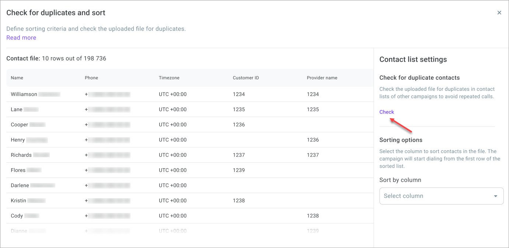Select the Darlene name cell
Screen dimensions: 509x248
click(33, 185)
